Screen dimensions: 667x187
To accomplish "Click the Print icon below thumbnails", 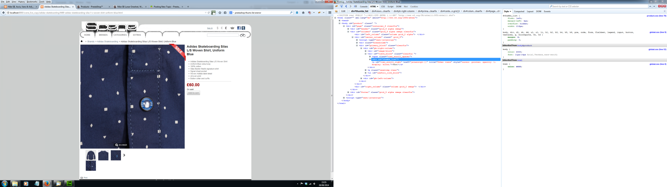I will click(82, 178).
